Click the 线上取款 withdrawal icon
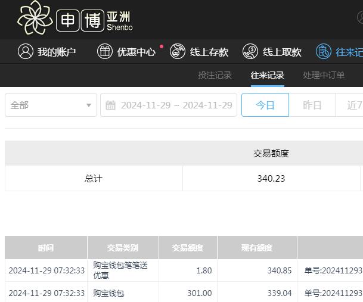The image size is (363, 302). [250, 51]
